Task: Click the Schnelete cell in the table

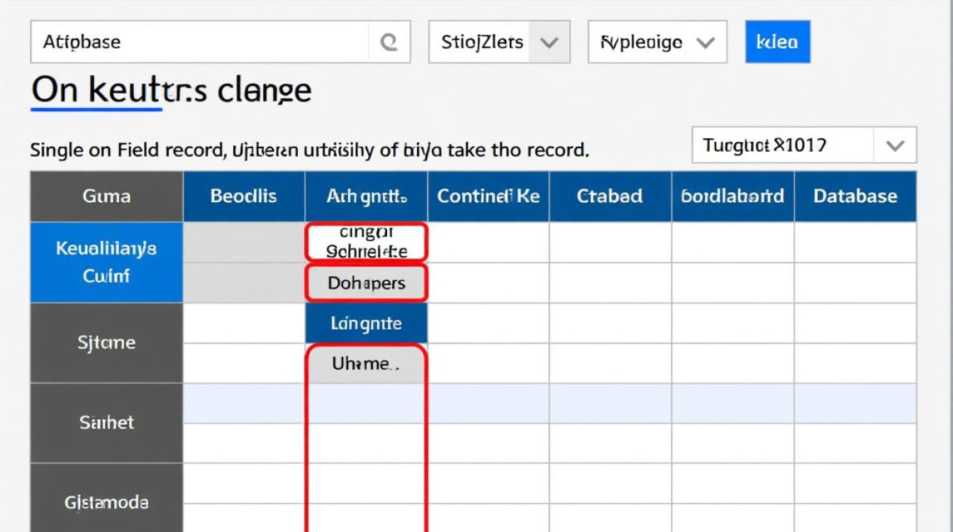Action: point(366,243)
